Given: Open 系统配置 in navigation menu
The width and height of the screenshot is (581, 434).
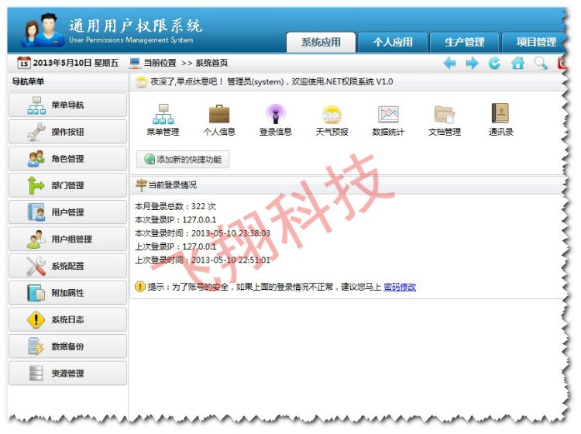Looking at the screenshot, I should pos(68,266).
